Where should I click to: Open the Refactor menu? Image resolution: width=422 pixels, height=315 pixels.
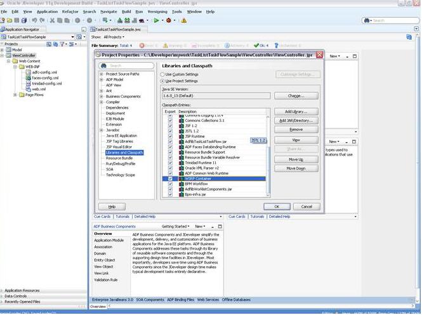(x=70, y=11)
